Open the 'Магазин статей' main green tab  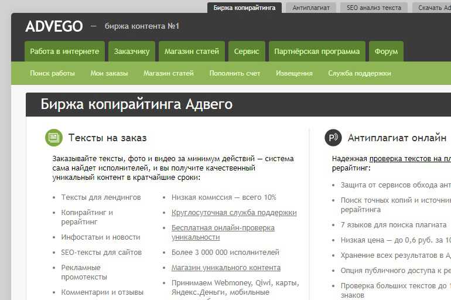(x=192, y=52)
